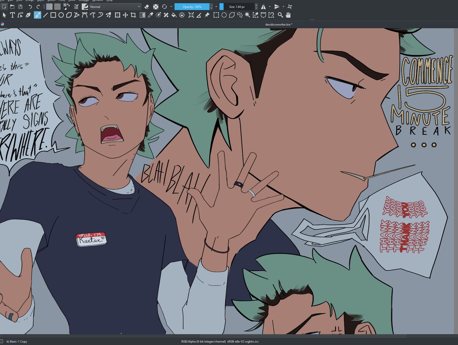458x345 pixels.
Task: Create a new document
Action: pos(4,6)
